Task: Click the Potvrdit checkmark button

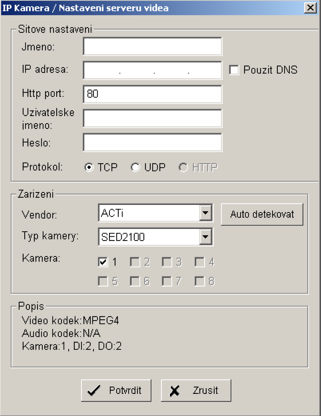Action: point(116,390)
